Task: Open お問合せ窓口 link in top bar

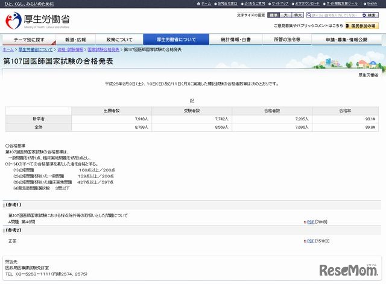Action: pyautogui.click(x=227, y=4)
